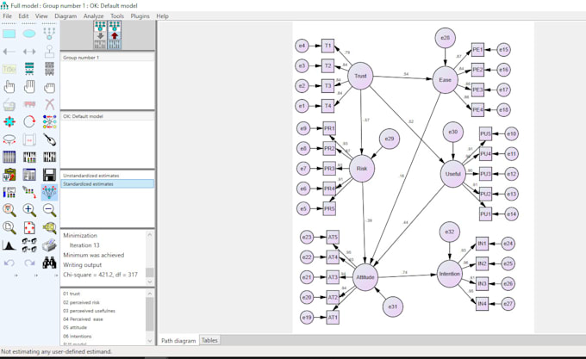
Task: Select Standardized estimates option
Action: tap(107, 184)
